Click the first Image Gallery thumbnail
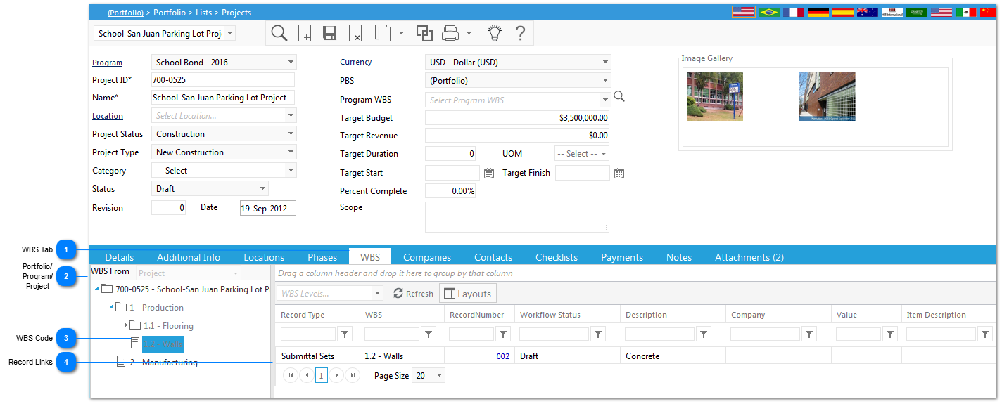Viewport: 1002px width, 404px height. click(x=715, y=96)
